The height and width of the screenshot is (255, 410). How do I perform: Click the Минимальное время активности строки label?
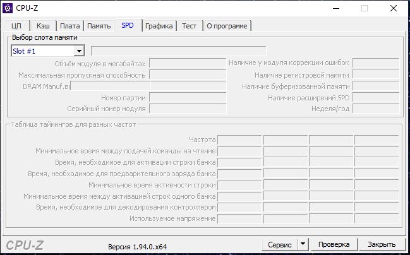152,185
